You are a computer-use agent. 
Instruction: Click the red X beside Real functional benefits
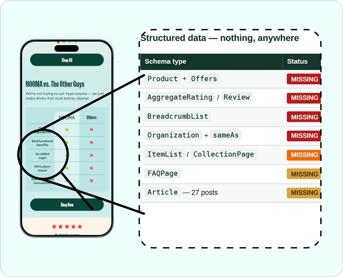click(x=91, y=142)
